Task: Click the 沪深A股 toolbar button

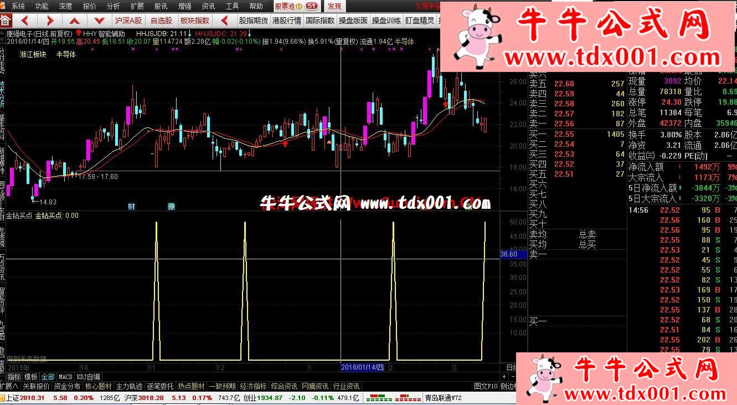Action: coord(128,20)
